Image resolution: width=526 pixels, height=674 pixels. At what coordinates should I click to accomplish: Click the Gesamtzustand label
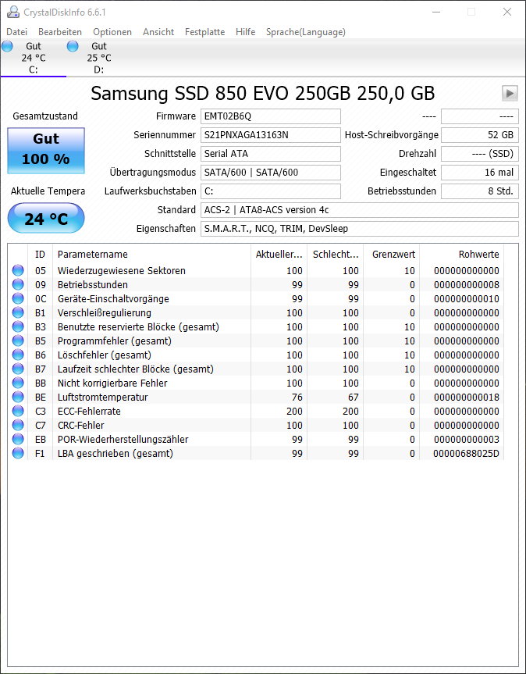45,116
